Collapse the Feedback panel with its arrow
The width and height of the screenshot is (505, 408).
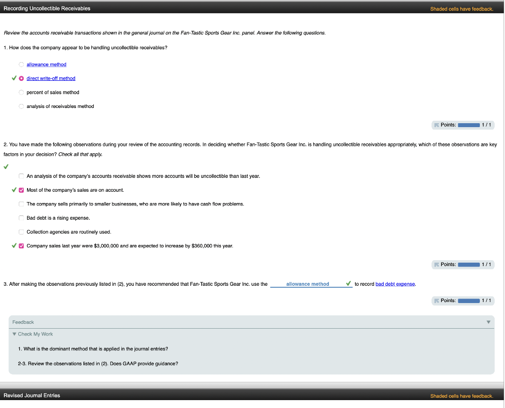click(x=489, y=322)
